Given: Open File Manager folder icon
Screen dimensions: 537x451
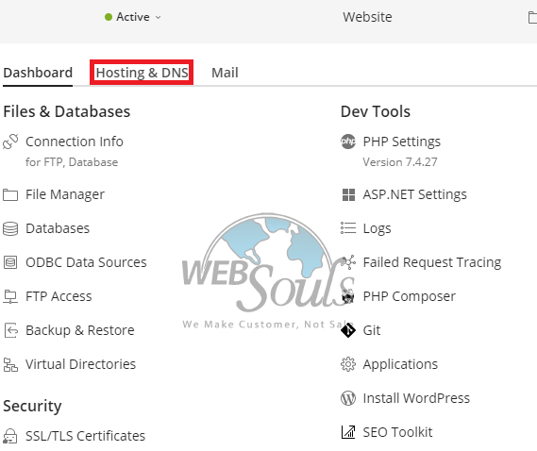Looking at the screenshot, I should 10,194.
